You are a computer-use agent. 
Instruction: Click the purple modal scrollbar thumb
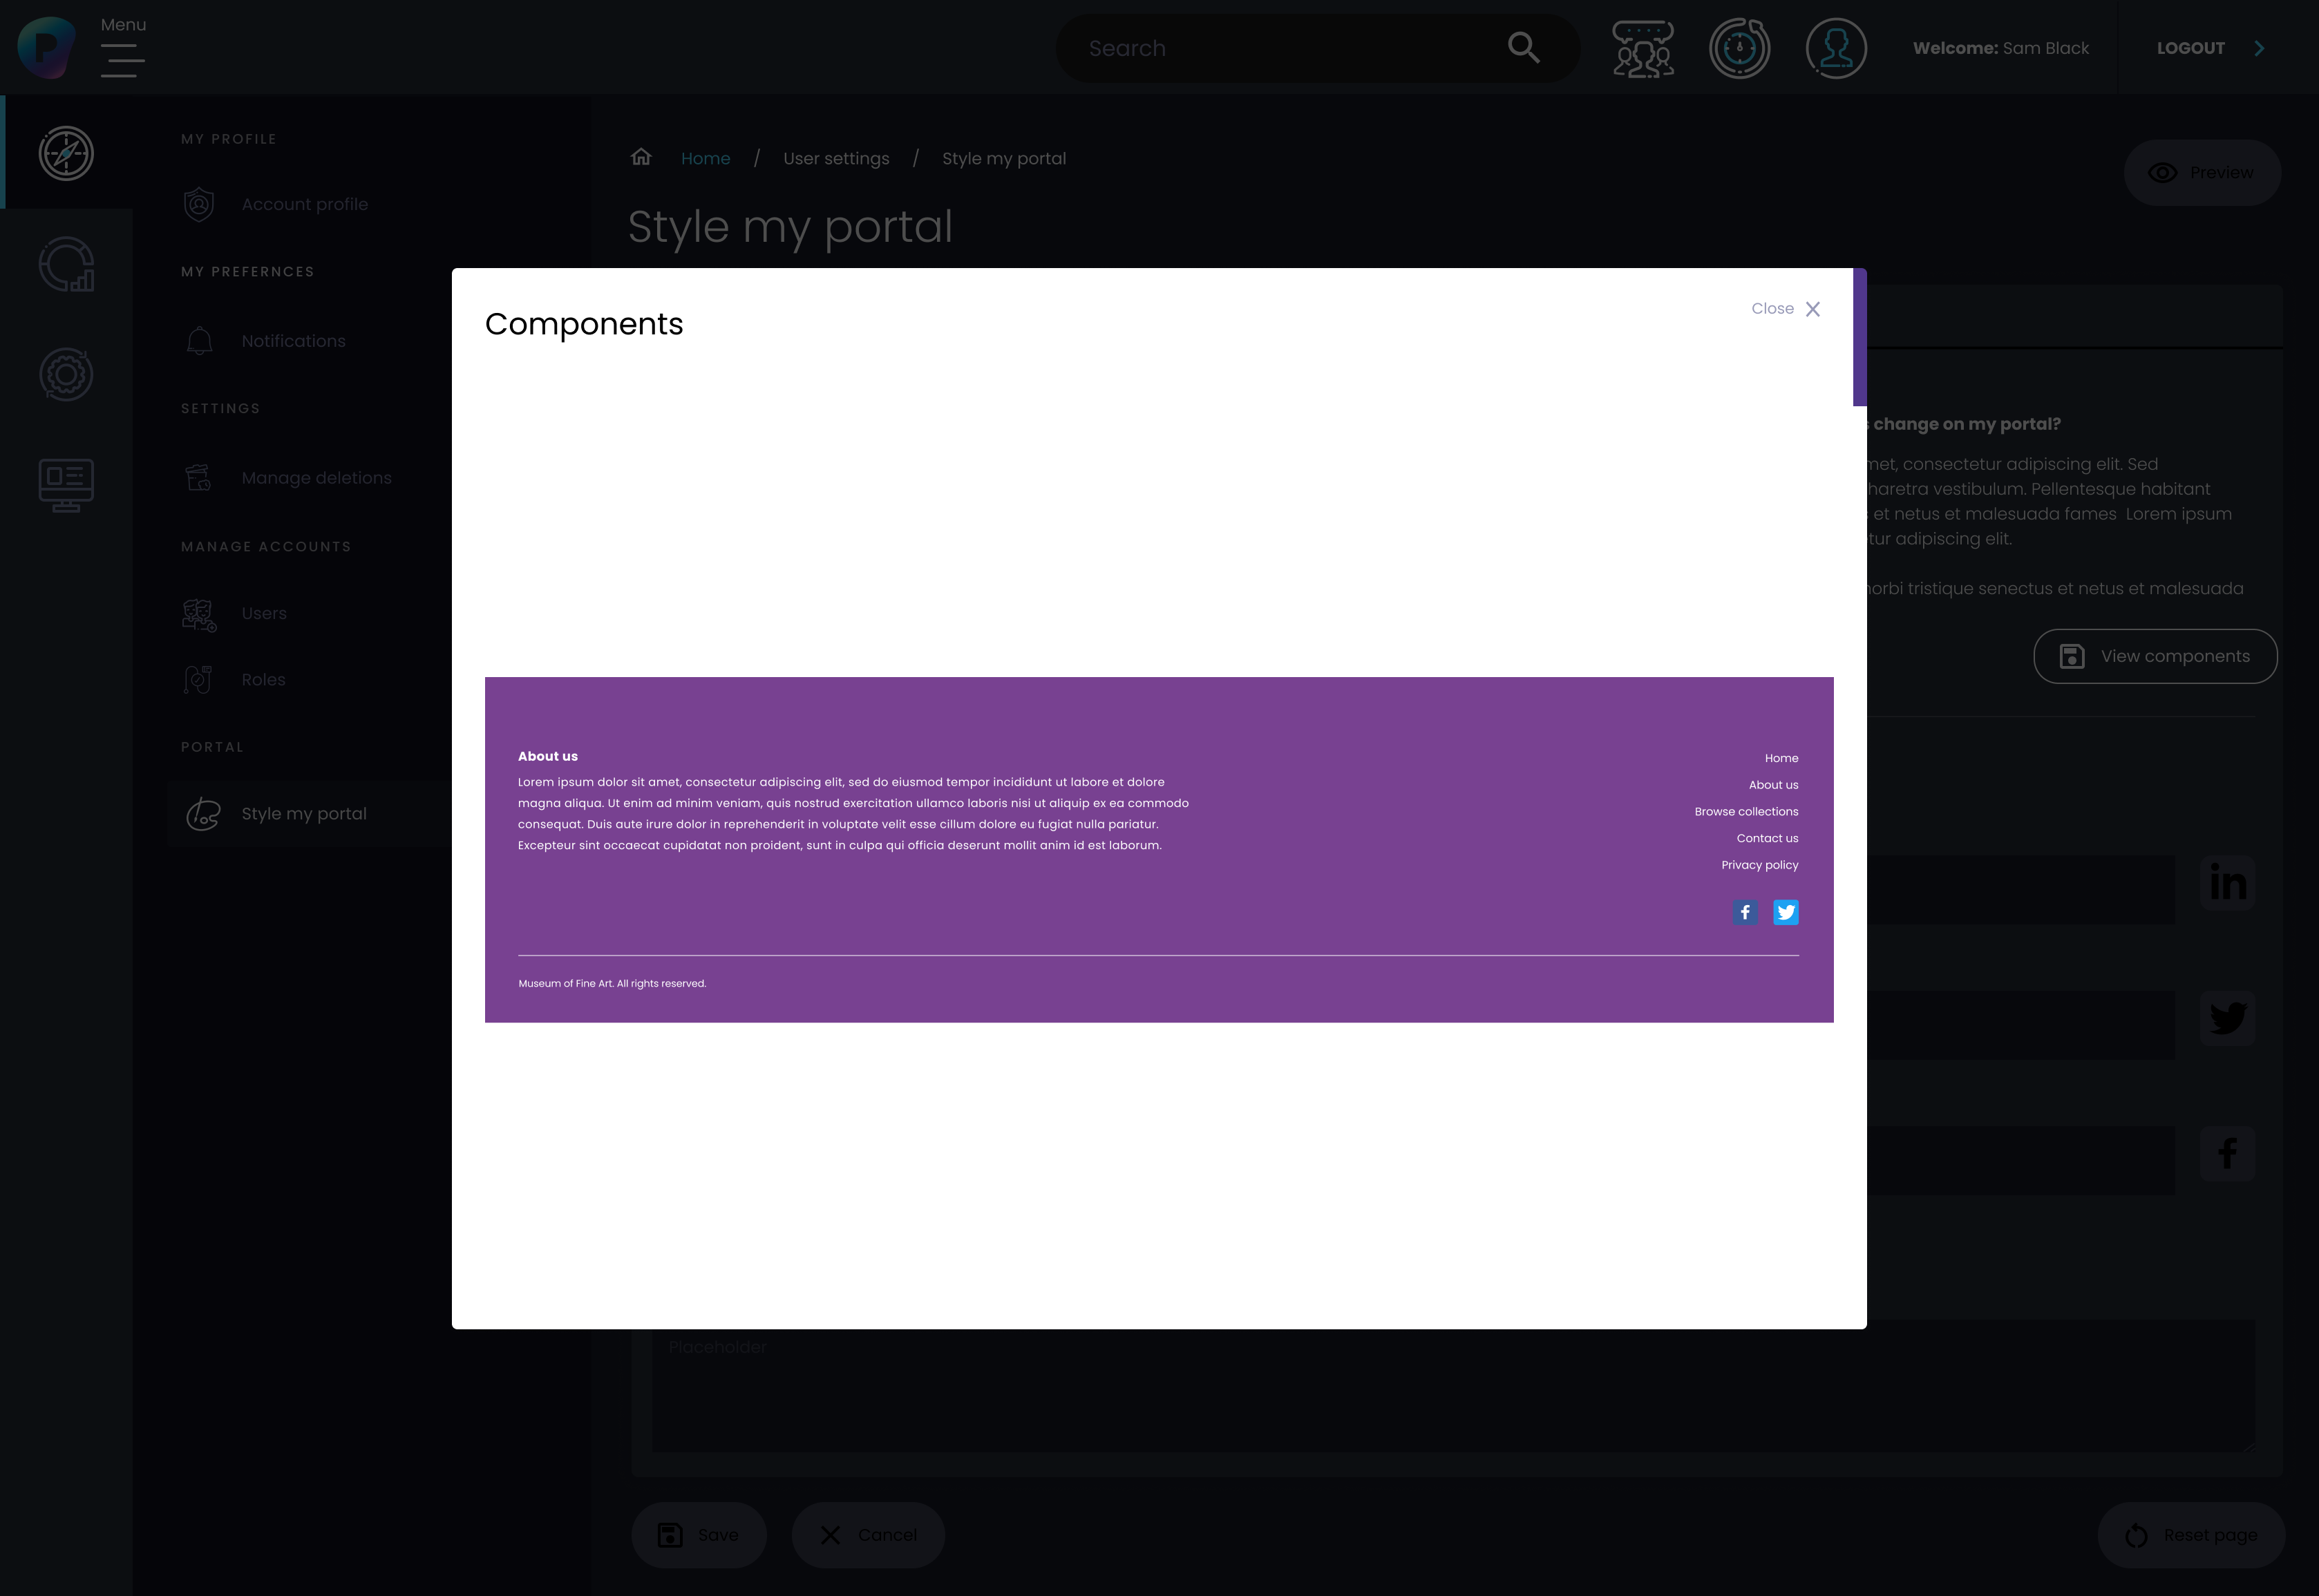(1859, 337)
